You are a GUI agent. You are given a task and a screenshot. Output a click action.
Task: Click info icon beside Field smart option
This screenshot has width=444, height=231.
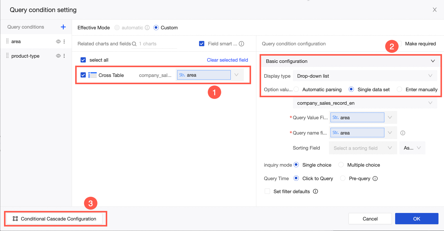click(x=242, y=44)
